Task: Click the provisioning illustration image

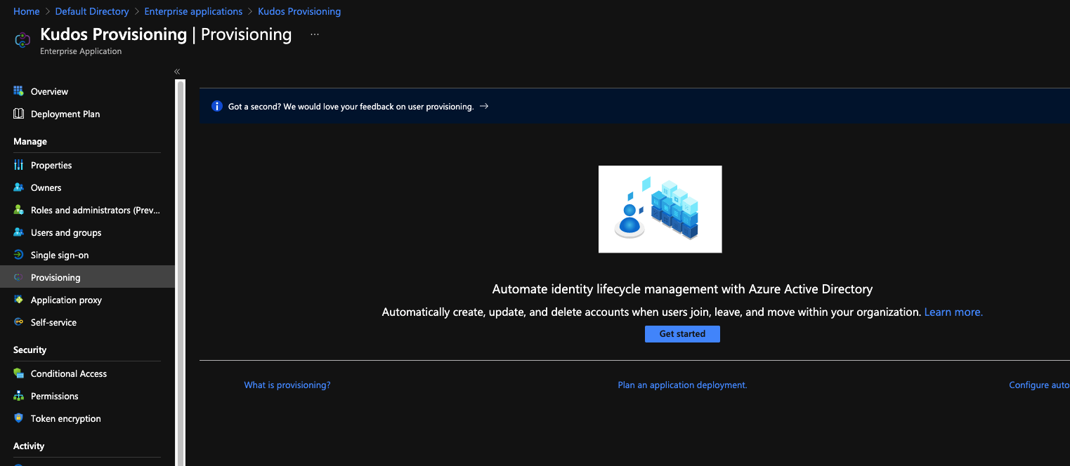Action: (x=660, y=209)
